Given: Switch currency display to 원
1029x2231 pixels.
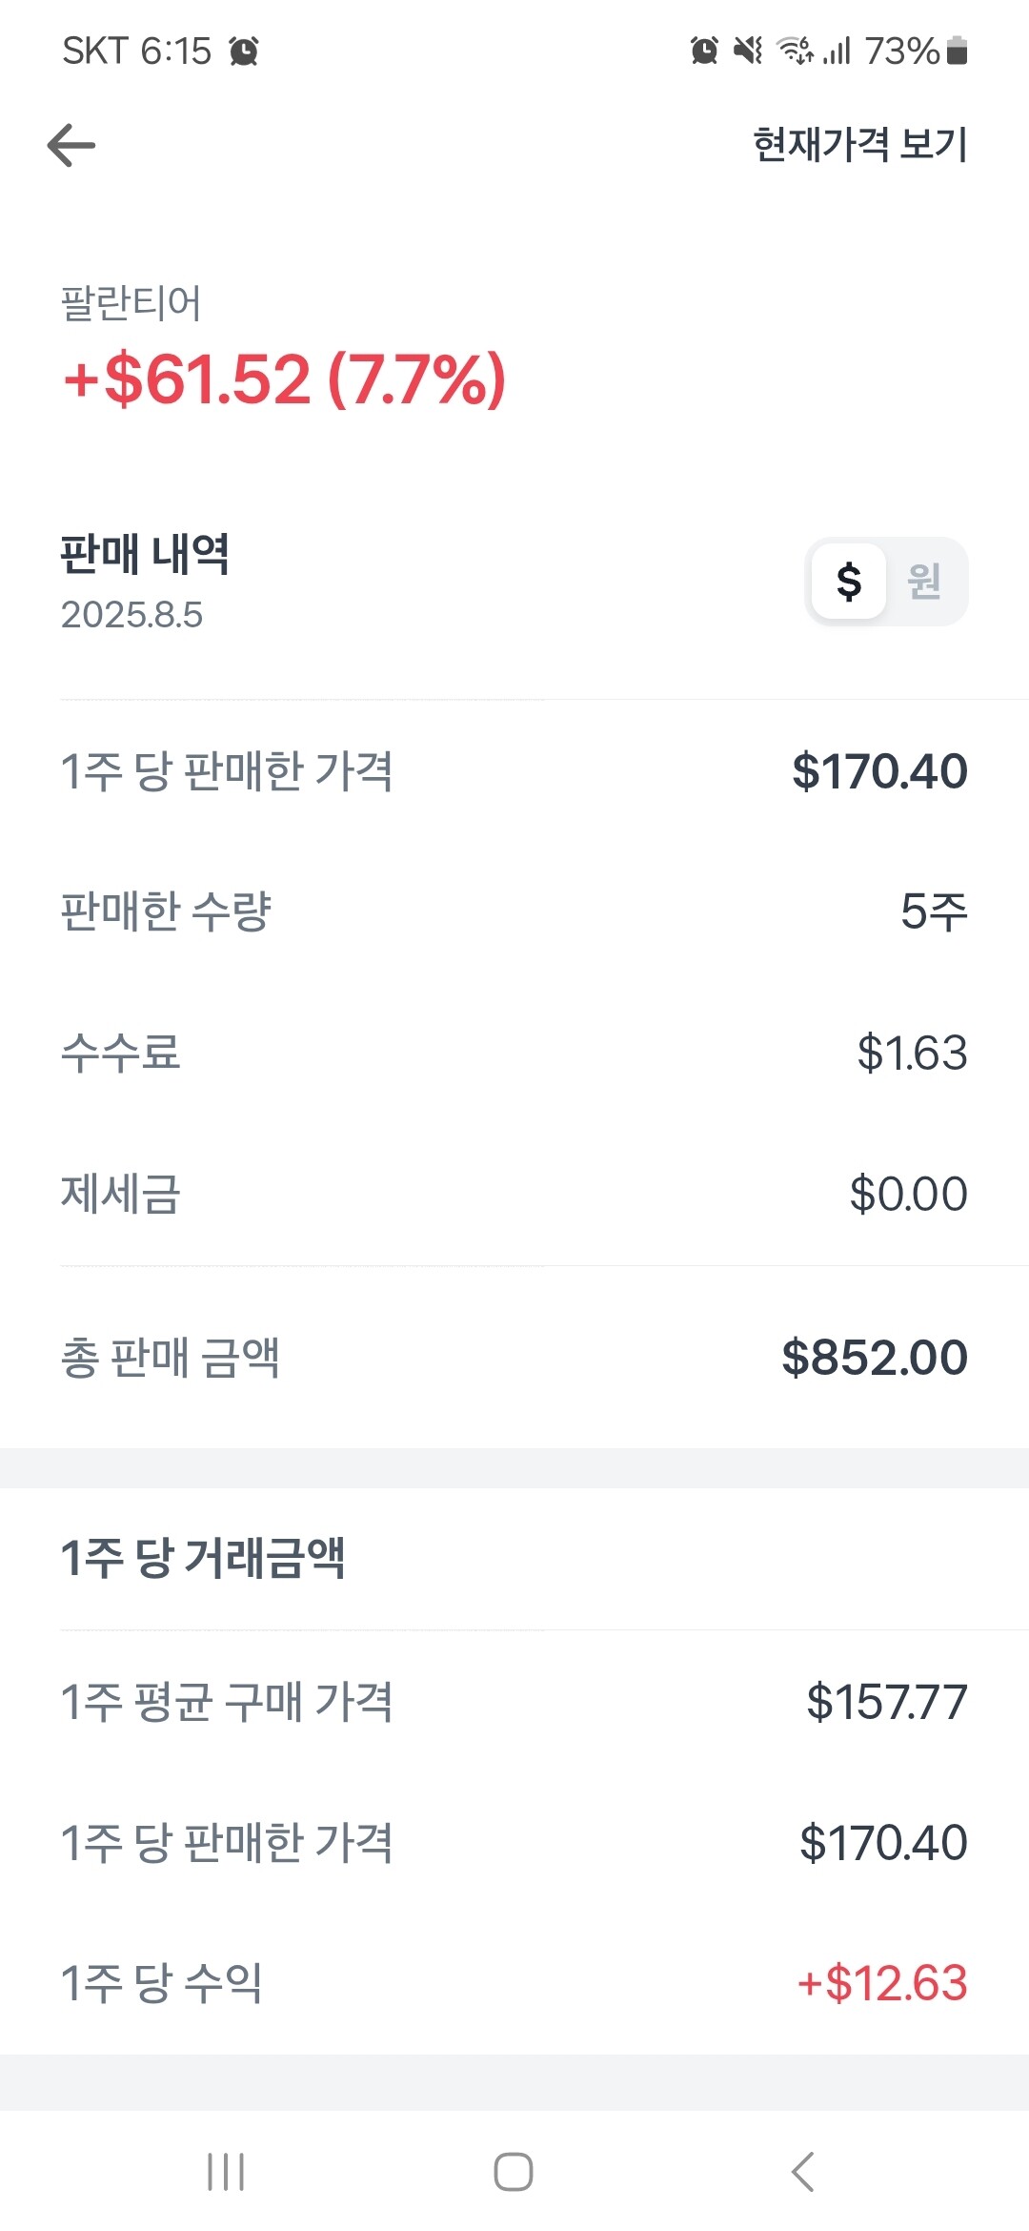Looking at the screenshot, I should pos(924,582).
